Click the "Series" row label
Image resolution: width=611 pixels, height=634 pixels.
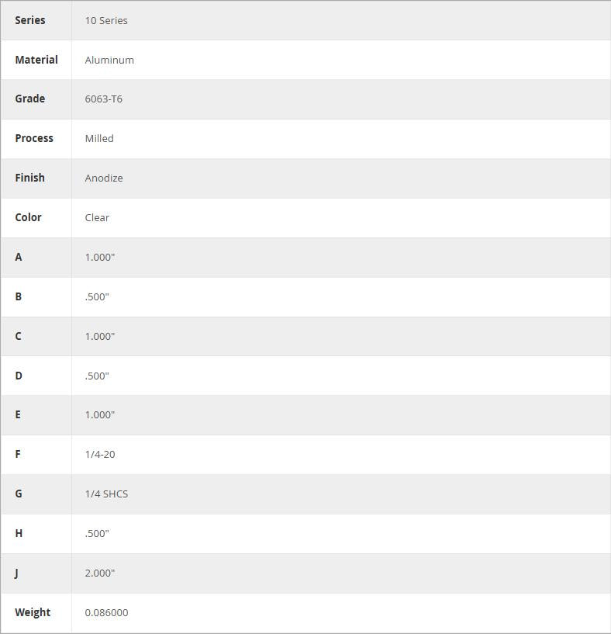(x=30, y=20)
